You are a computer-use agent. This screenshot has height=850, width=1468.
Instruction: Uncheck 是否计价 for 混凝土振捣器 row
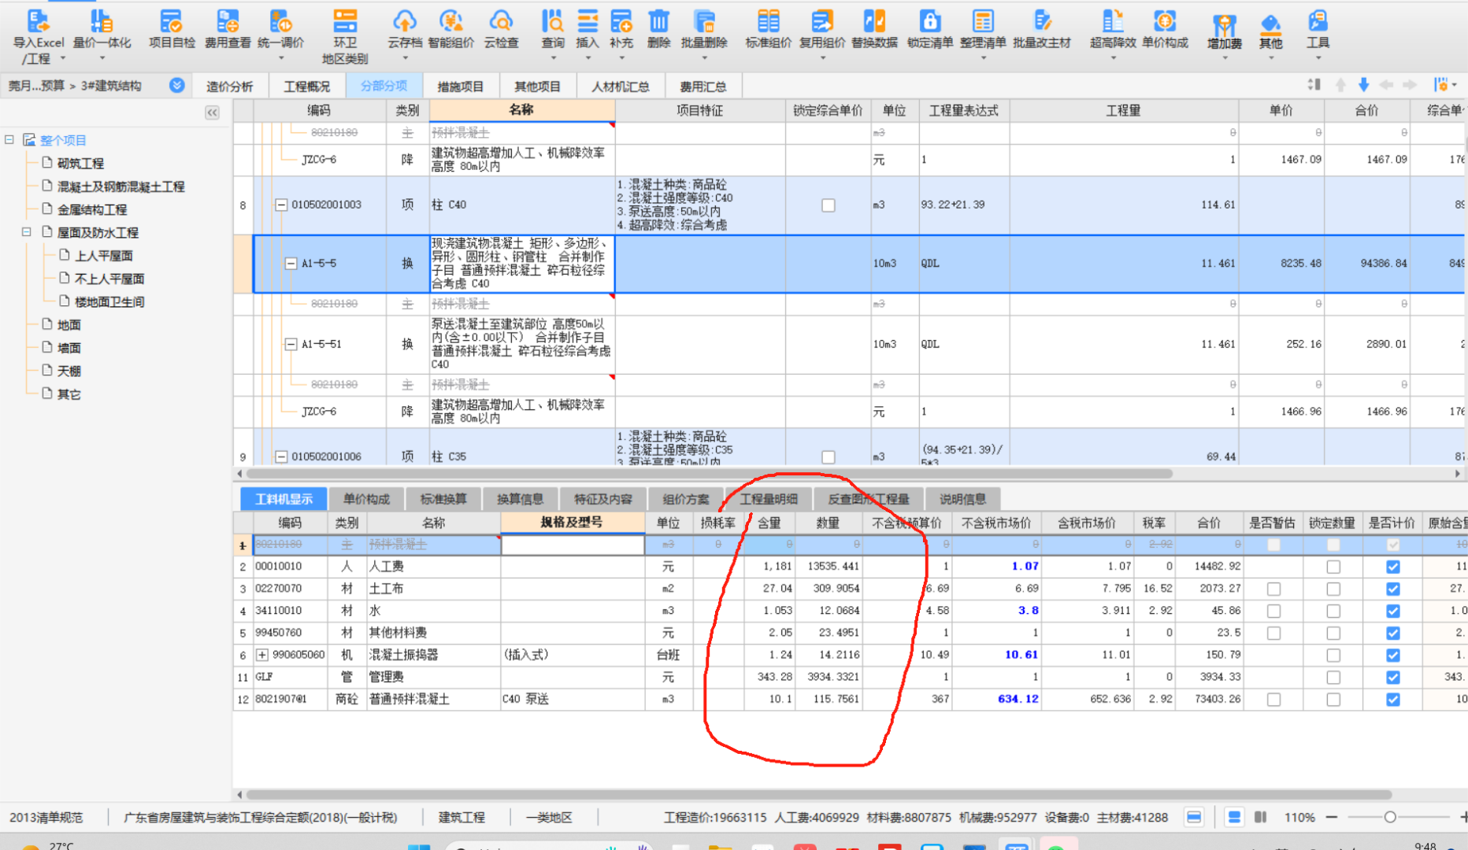1392,655
